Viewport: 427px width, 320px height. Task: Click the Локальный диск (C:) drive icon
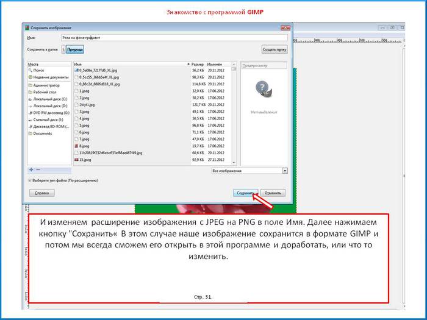(x=30, y=99)
